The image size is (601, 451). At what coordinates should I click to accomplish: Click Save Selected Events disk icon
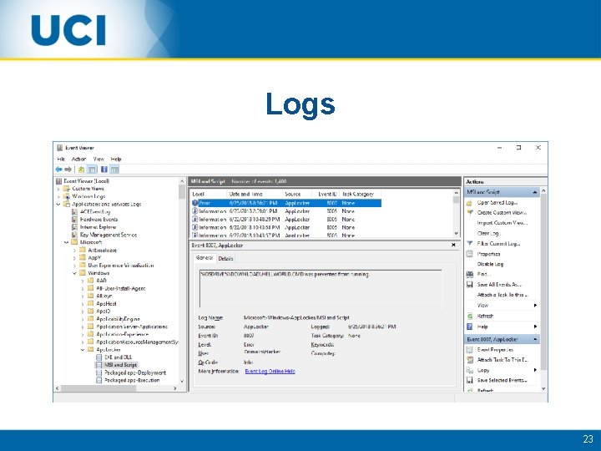point(469,381)
